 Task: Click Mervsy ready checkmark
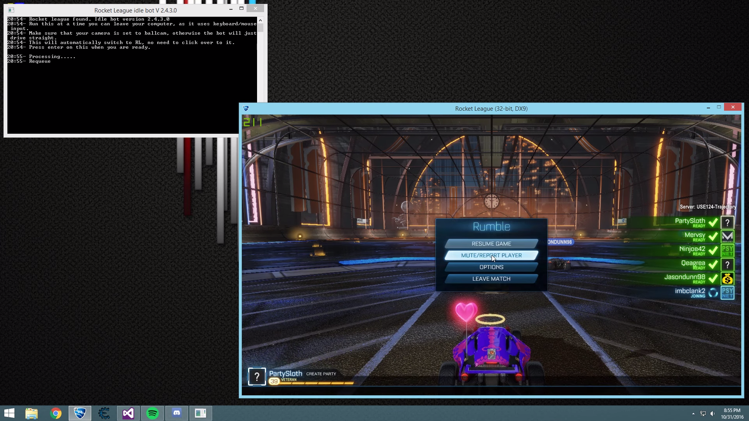point(713,237)
